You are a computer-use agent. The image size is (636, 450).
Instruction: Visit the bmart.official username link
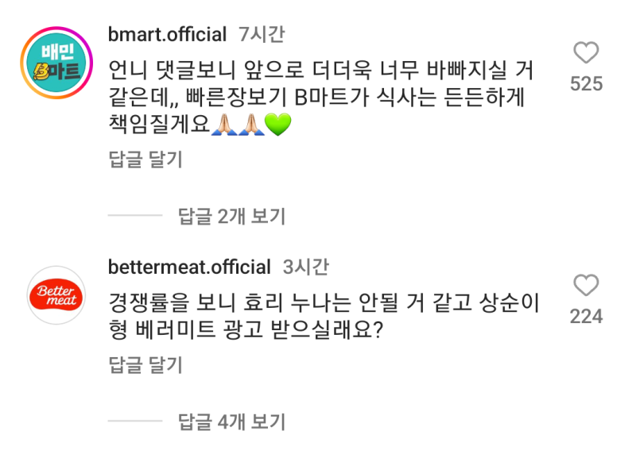tap(167, 35)
